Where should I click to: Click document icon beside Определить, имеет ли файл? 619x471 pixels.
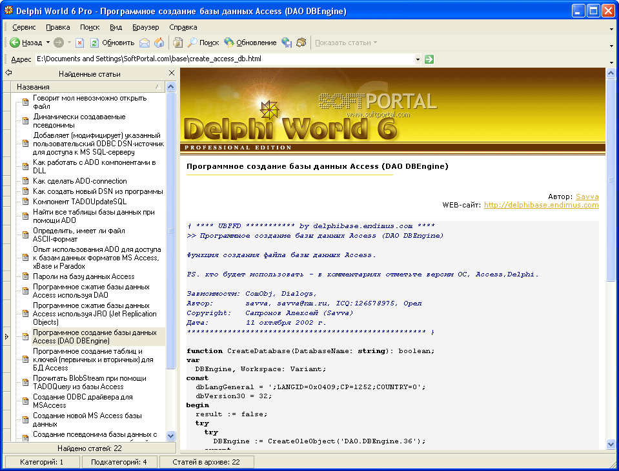click(25, 235)
